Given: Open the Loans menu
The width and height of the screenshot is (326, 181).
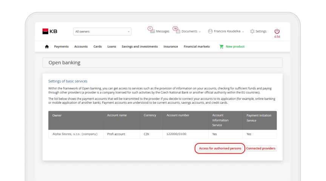Looking at the screenshot, I should pos(112,46).
